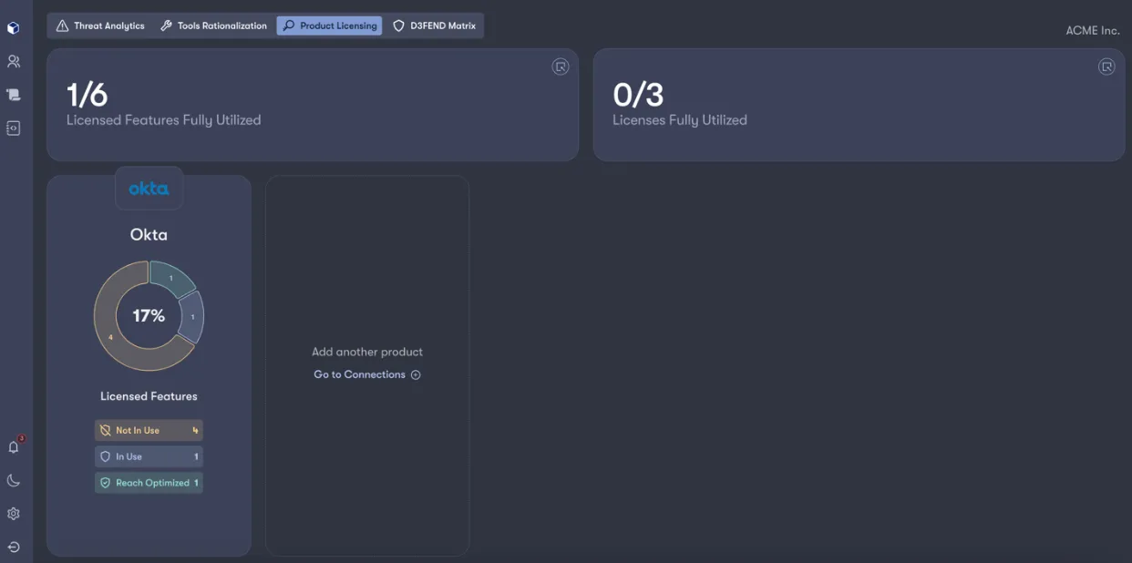1132x563 pixels.
Task: Click ACME Inc. organization name
Action: point(1093,31)
